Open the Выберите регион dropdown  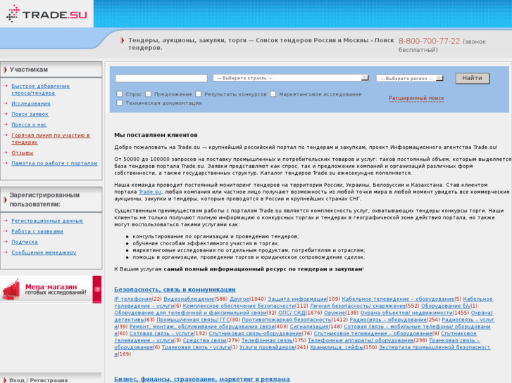(x=410, y=78)
